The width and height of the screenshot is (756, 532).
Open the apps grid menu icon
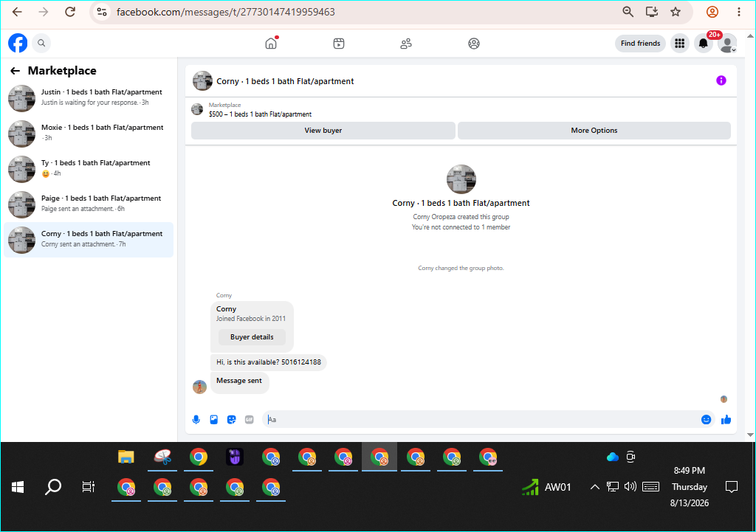click(680, 44)
